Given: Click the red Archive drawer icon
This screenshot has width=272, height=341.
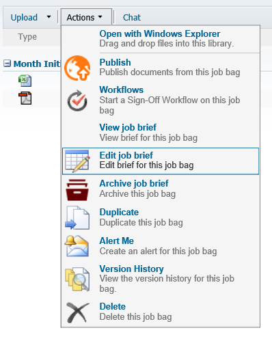Looking at the screenshot, I should 77,190.
